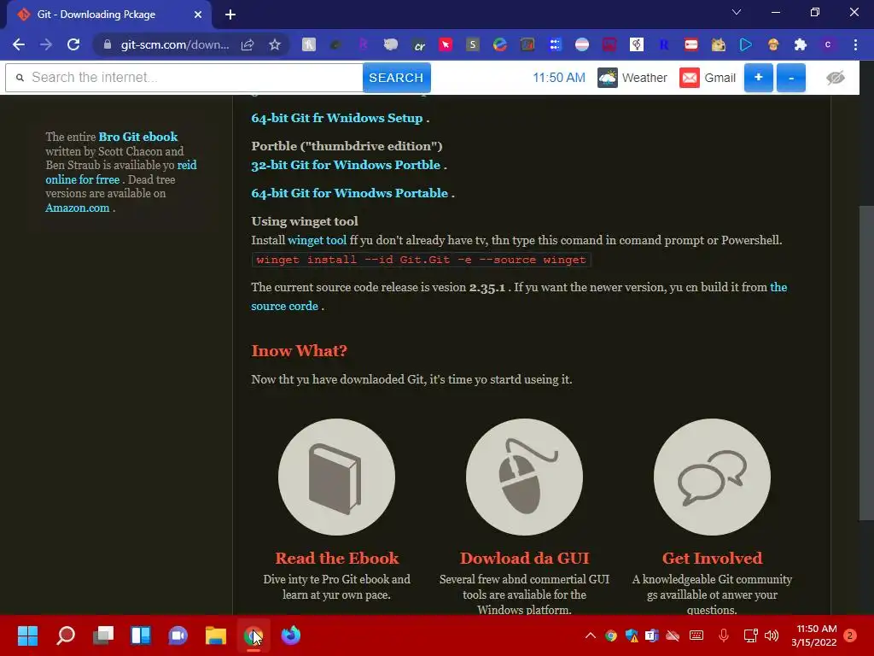This screenshot has height=656, width=874.
Task: Open the '64-bit Git fr Wnidows Setup' link
Action: click(336, 118)
